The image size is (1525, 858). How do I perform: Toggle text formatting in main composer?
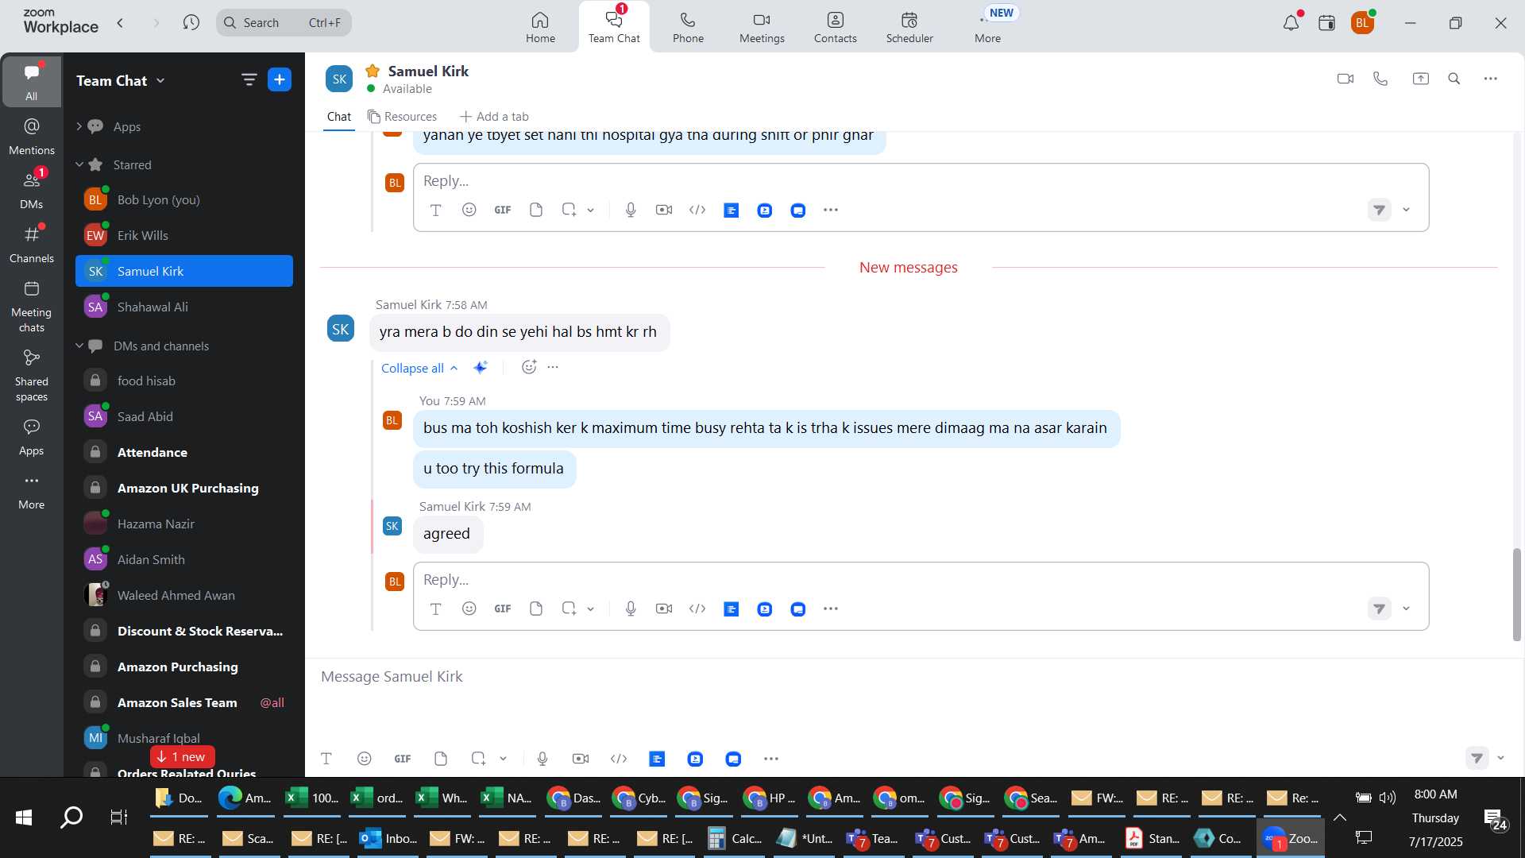pos(326,759)
